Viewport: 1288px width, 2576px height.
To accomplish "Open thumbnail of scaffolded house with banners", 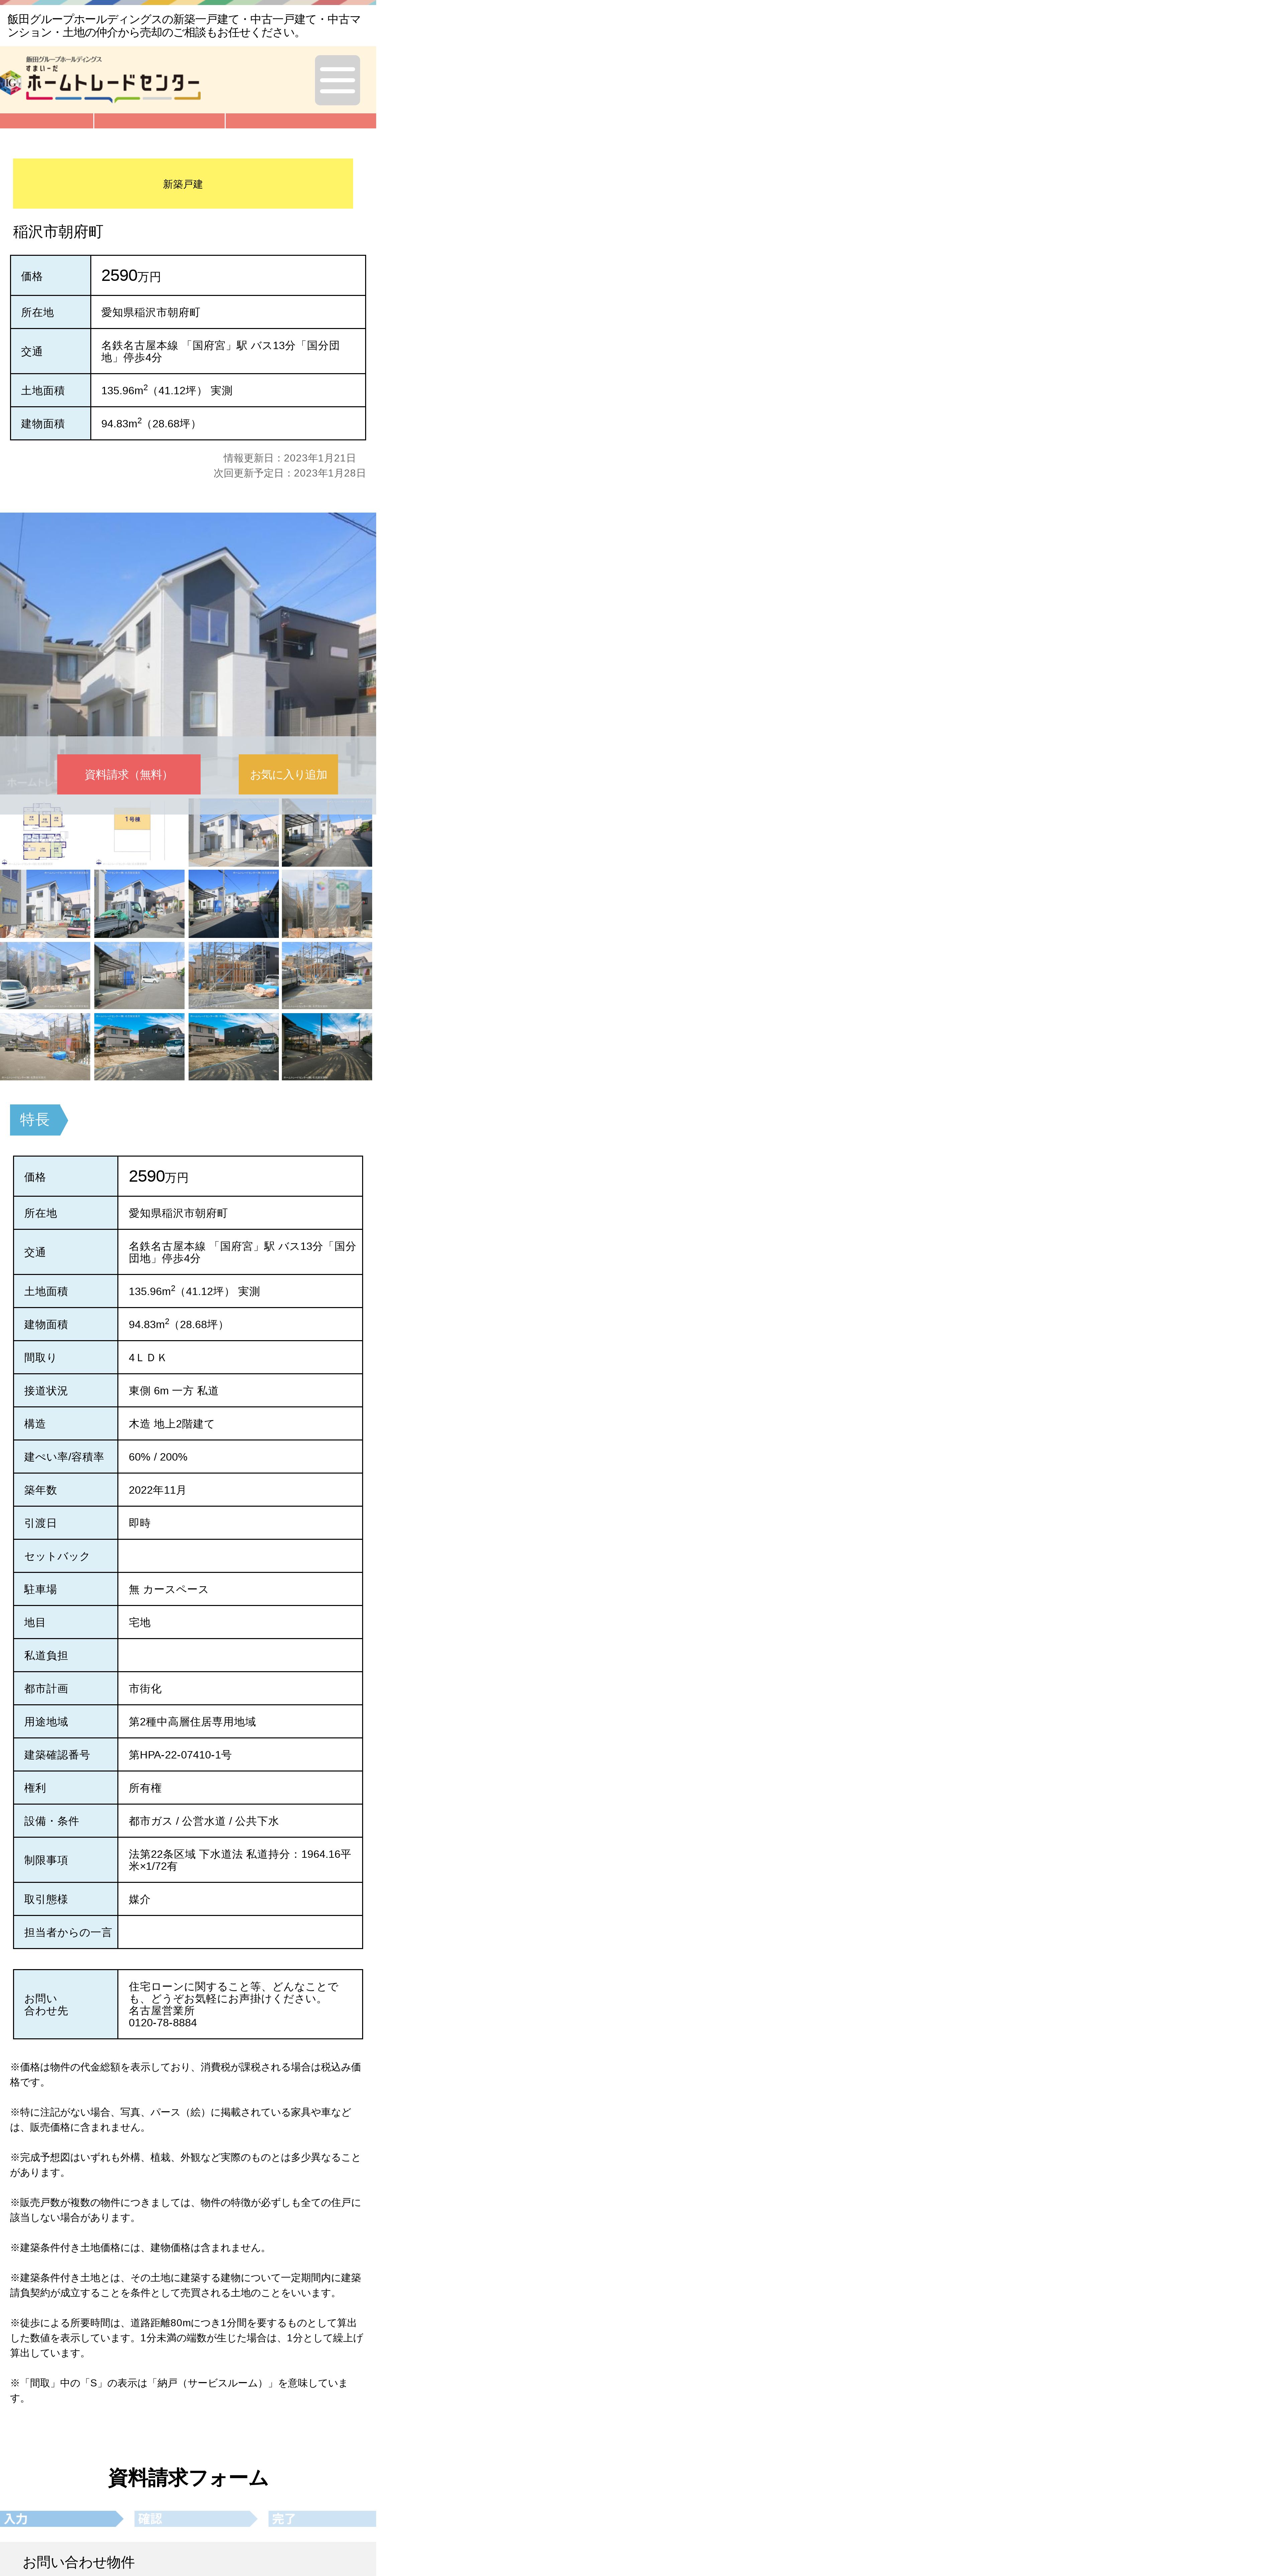I will (x=327, y=904).
